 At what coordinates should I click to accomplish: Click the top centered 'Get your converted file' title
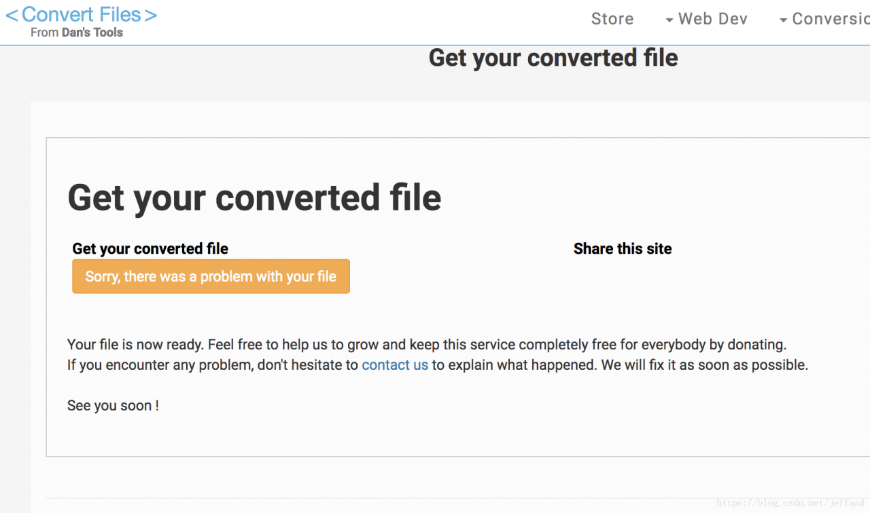pos(553,58)
